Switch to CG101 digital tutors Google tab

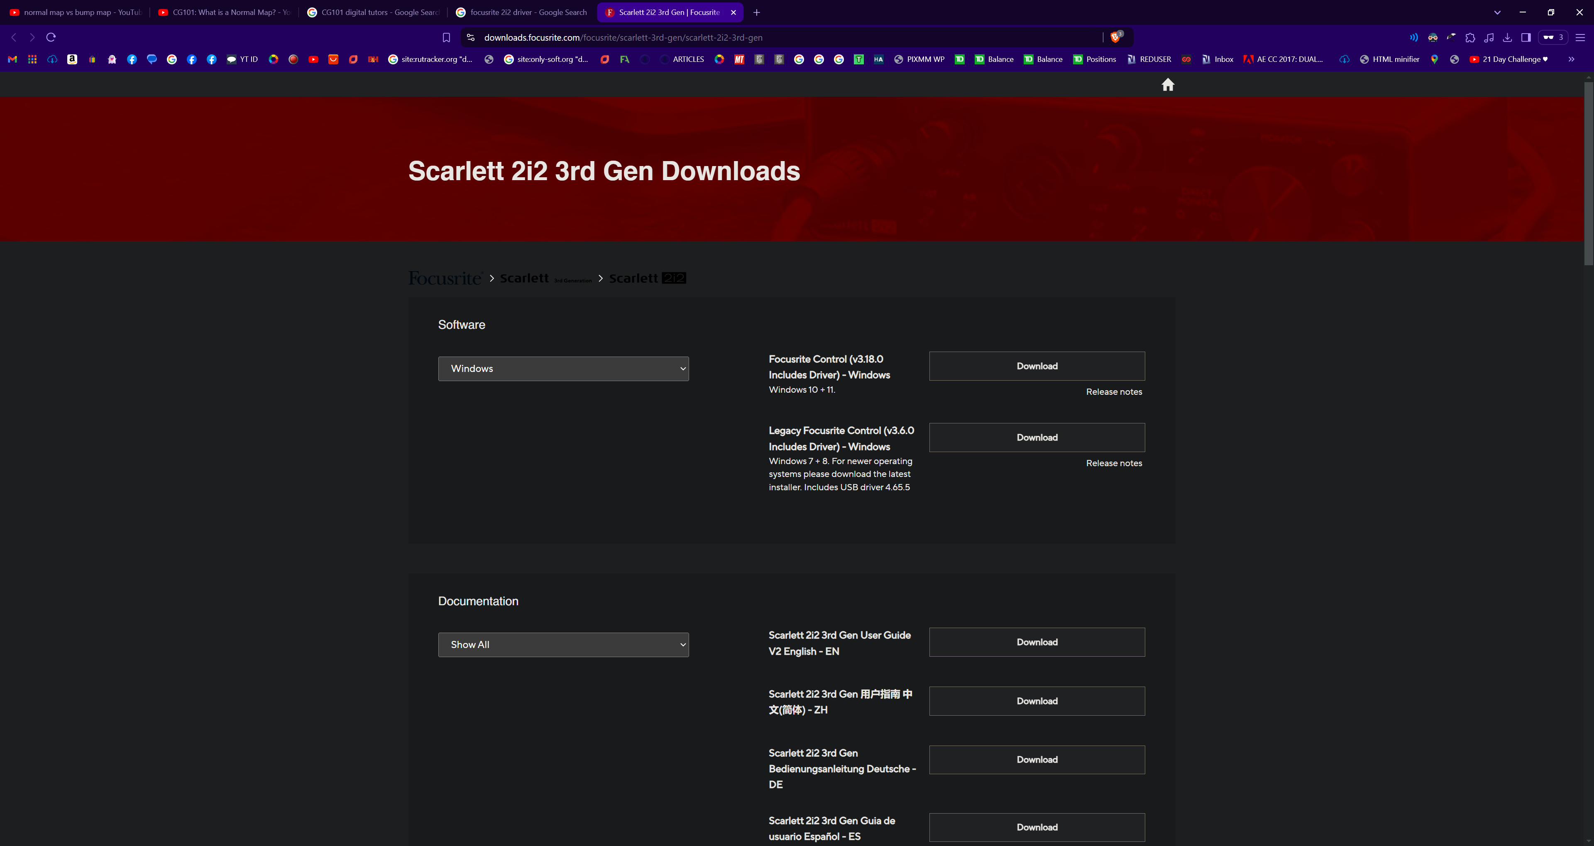[374, 12]
